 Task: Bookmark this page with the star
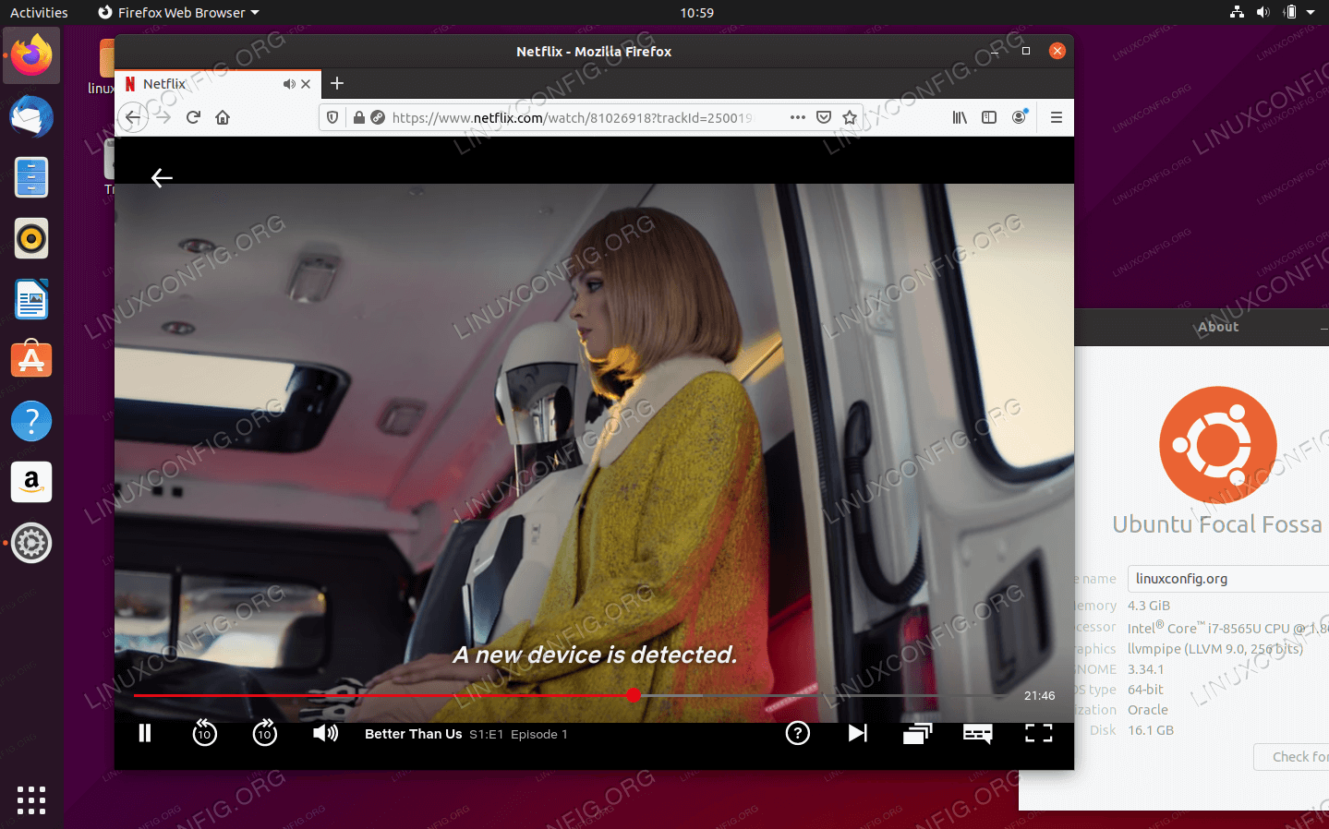click(850, 117)
